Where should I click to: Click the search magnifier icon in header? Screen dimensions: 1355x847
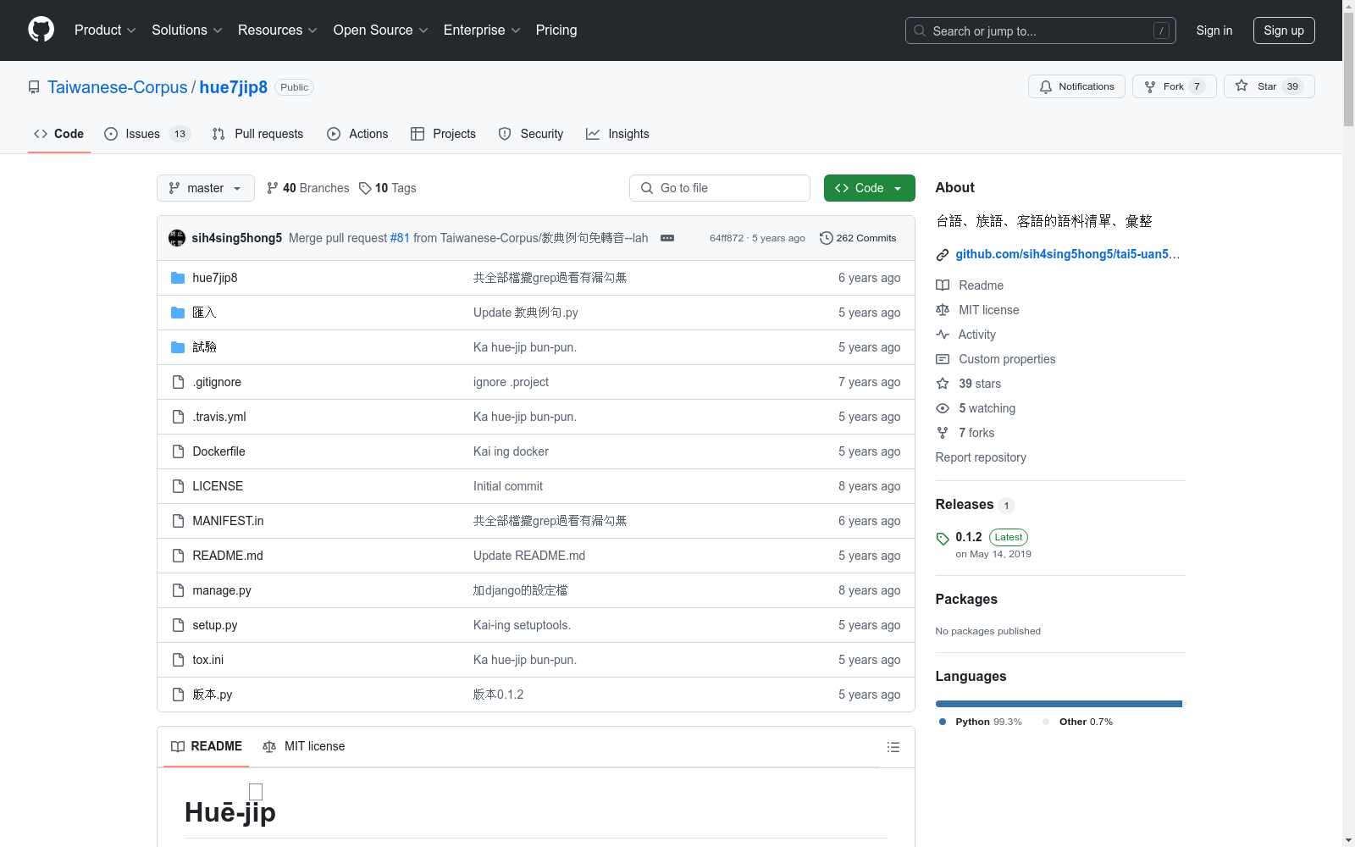coord(920,30)
